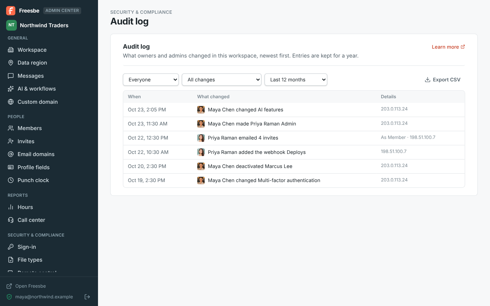Open the All changes filter dropdown
This screenshot has width=490, height=306.
point(221,80)
